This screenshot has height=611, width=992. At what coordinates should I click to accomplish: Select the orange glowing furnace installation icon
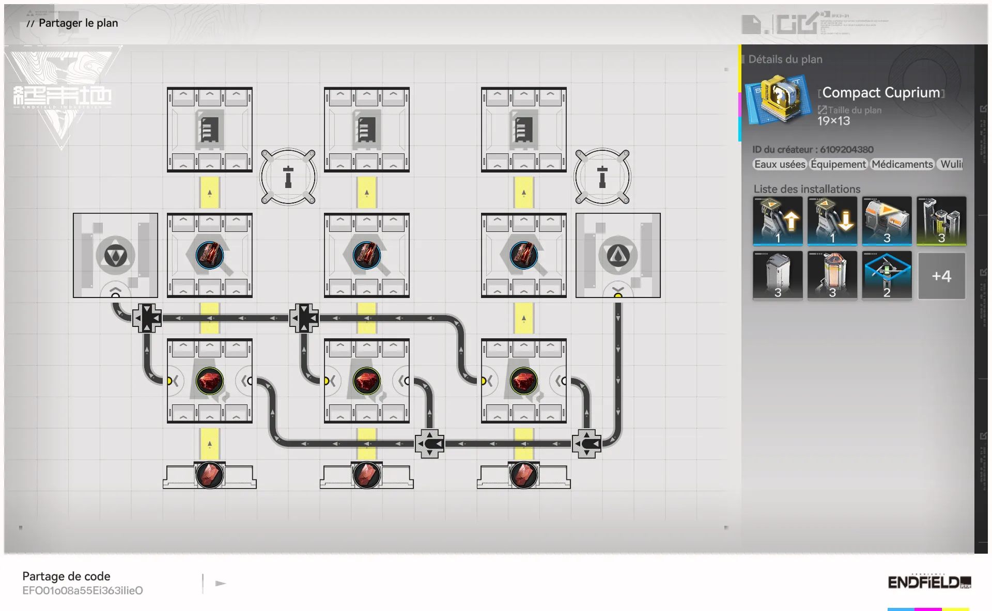[x=832, y=275]
